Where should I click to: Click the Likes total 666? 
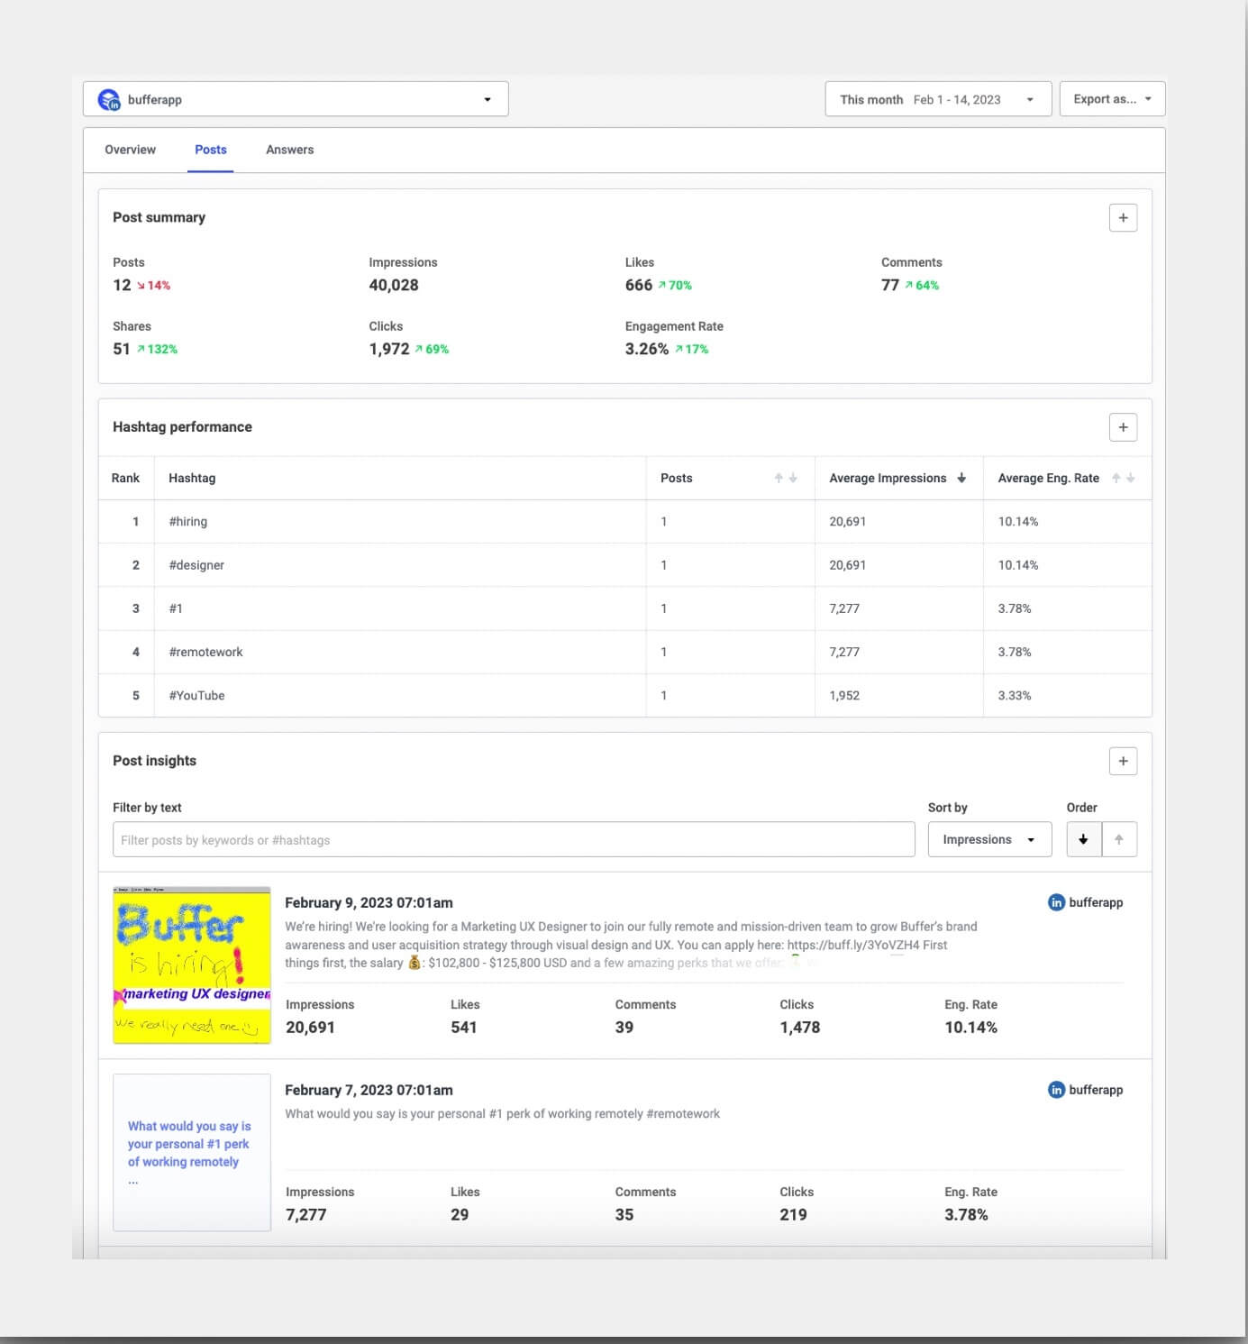click(x=639, y=285)
